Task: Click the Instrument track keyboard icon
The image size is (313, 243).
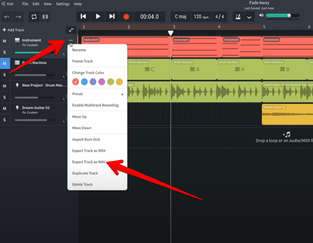Action: (x=17, y=40)
